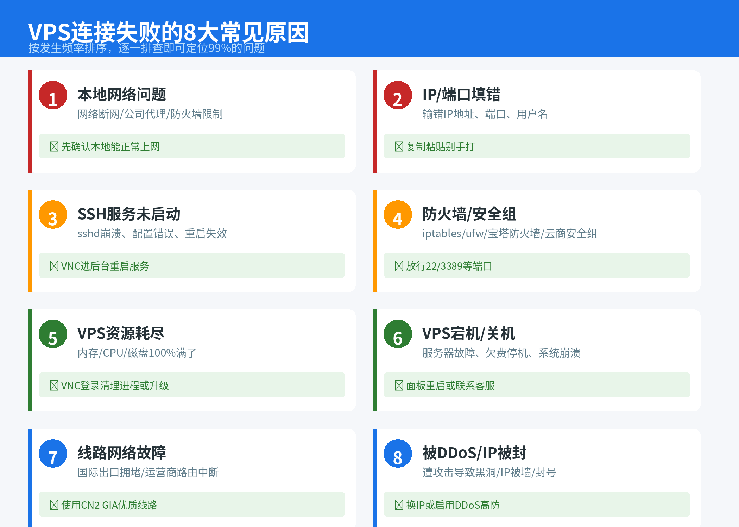Screen dimensions: 739x527
Task: Click the red number 2 badge
Action: 398,95
